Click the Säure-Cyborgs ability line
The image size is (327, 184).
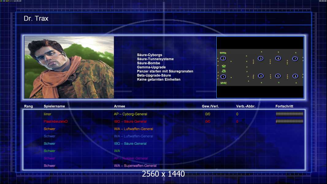149,55
